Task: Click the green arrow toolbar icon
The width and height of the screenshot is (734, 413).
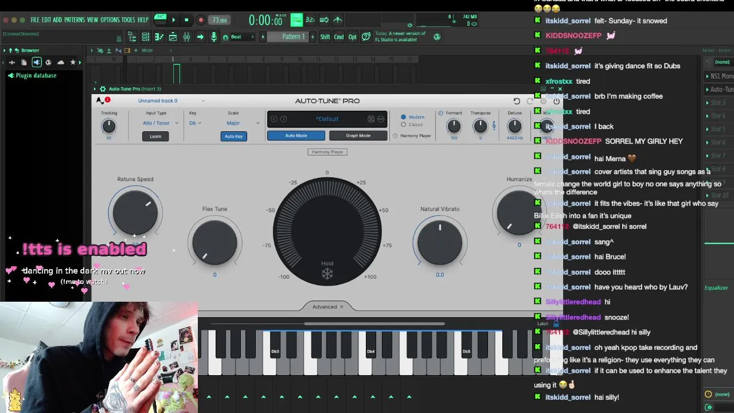Action: tap(200, 37)
